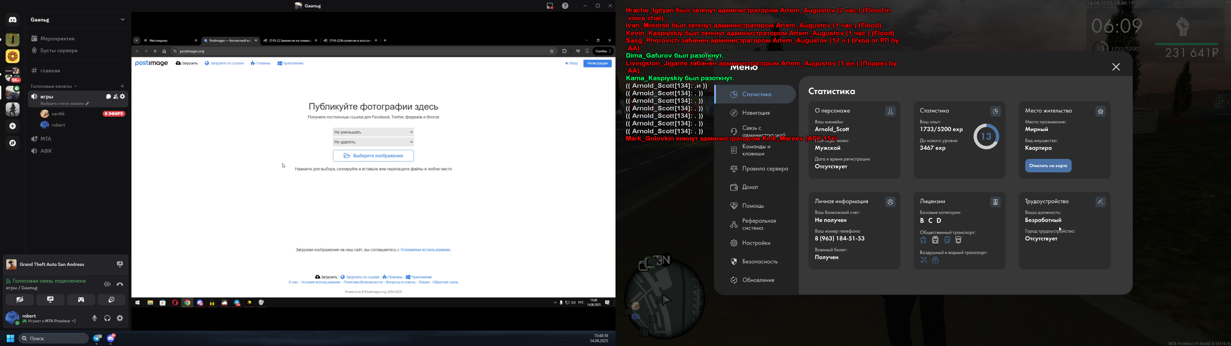Open the explore servers compass icon
This screenshot has height=346, width=1231.
(13, 143)
